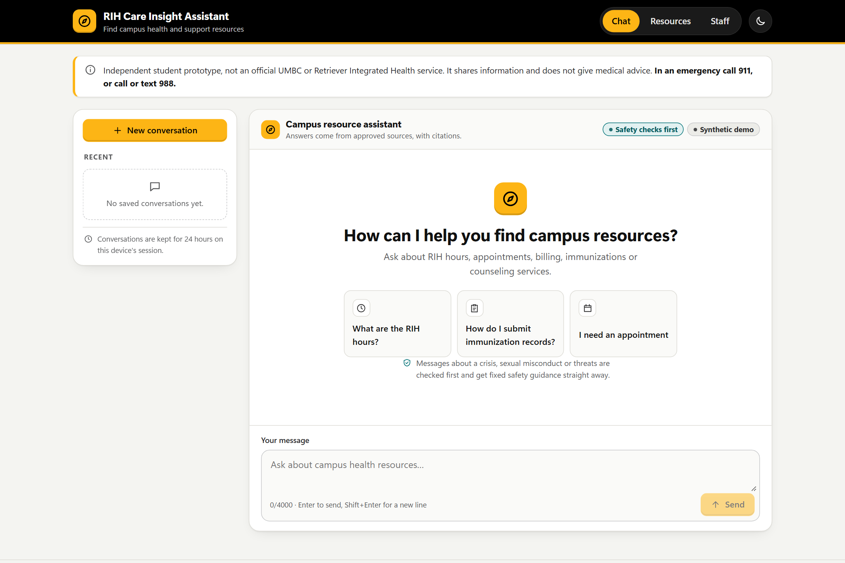Click the clock icon beside the retention notice
This screenshot has width=845, height=563.
click(88, 239)
